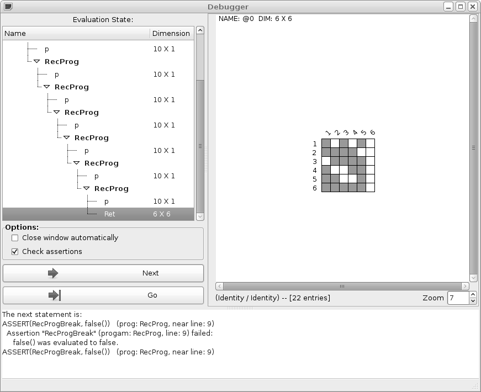Viewport: 481px width, 392px height.
Task: Click the tree scrollbar up arrow
Action: pyautogui.click(x=200, y=30)
